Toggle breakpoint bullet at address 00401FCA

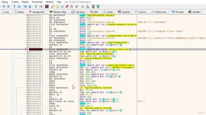[27, 103]
